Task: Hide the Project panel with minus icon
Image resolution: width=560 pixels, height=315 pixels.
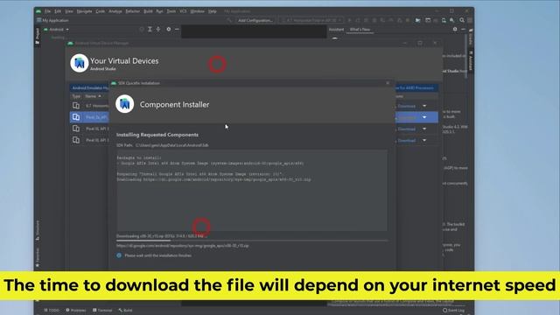Action: (177, 29)
